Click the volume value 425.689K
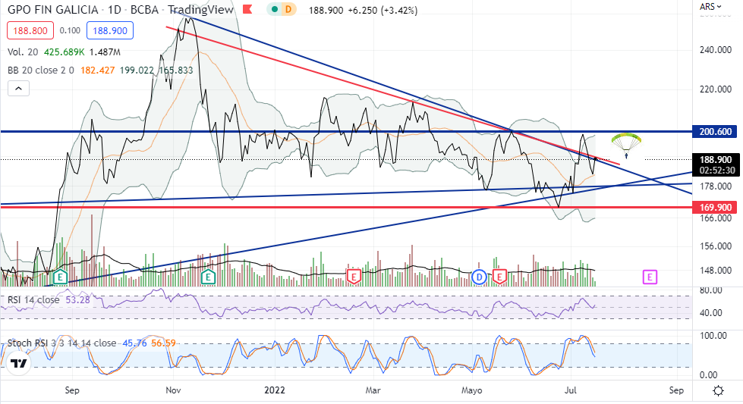The image size is (743, 404). 64,52
